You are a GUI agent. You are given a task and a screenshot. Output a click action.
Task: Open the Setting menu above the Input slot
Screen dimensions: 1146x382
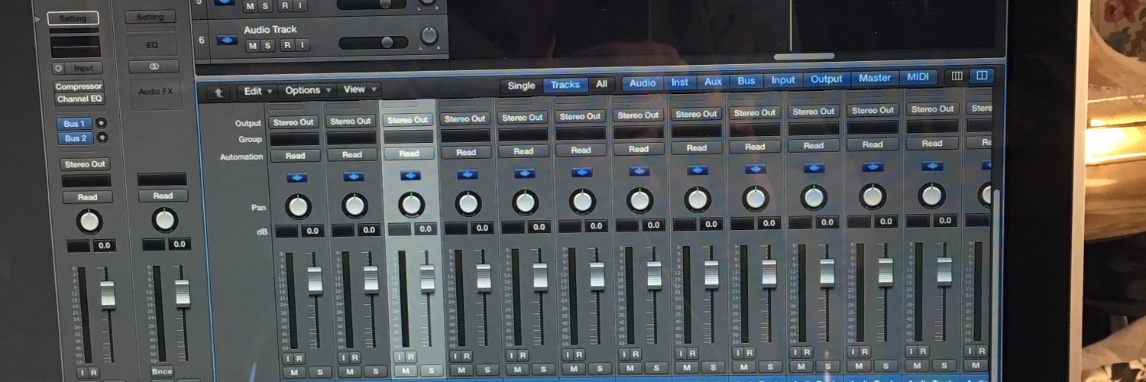(x=73, y=18)
